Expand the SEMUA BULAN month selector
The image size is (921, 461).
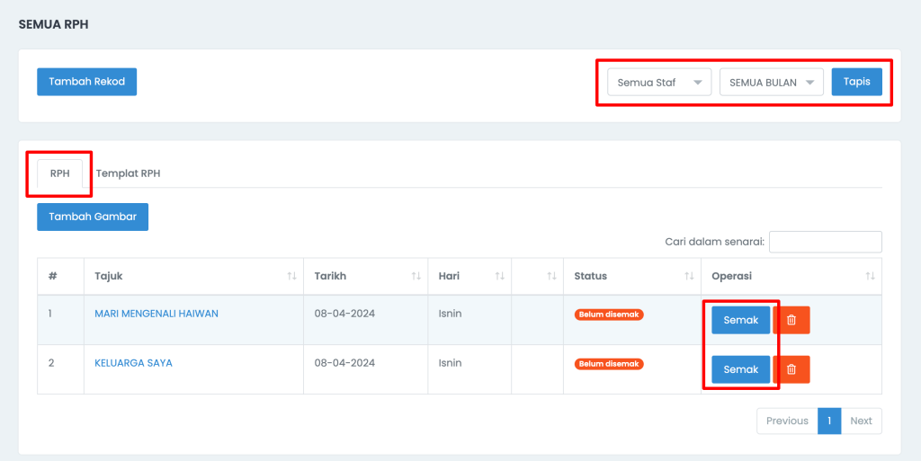pyautogui.click(x=771, y=82)
